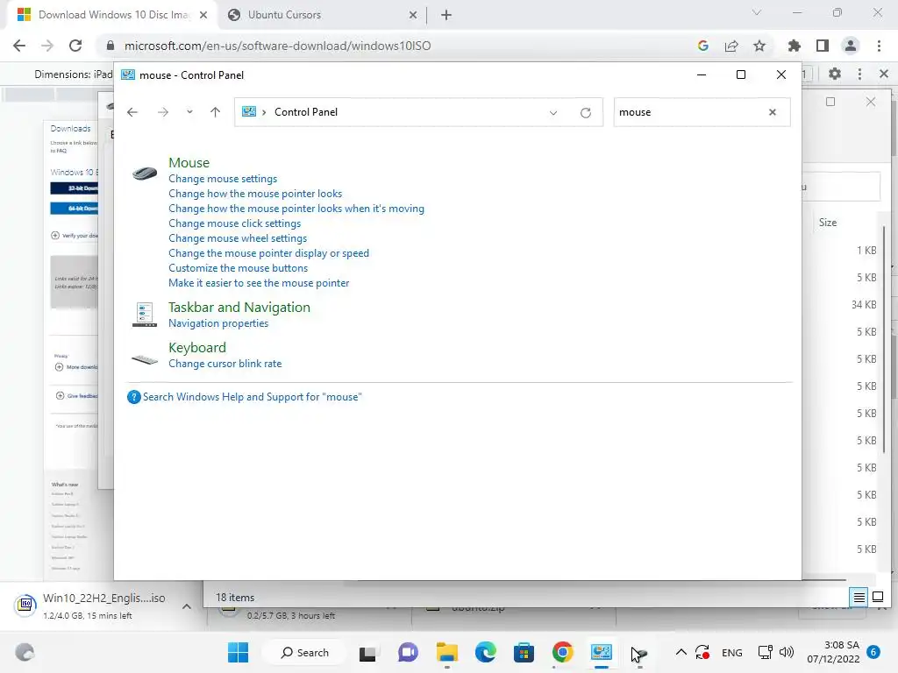Launch Microsoft Edge from taskbar
898x673 pixels.
pos(485,652)
